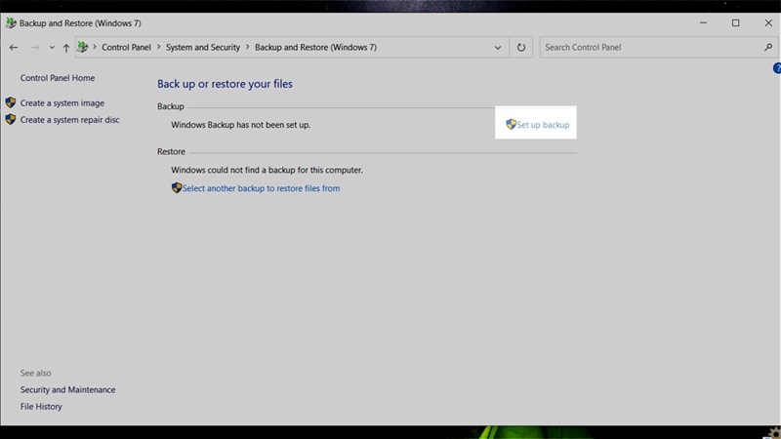
Task: Expand chevron after Control Panel breadcrumb
Action: click(x=158, y=47)
